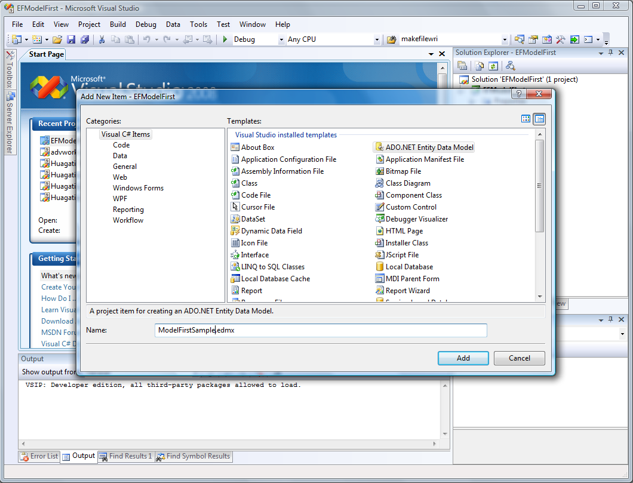The height and width of the screenshot is (483, 633).
Task: Open the Debug configuration dropdown
Action: pos(281,39)
